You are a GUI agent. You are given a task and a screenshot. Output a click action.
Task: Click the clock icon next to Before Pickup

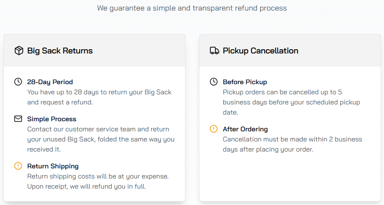click(x=214, y=82)
